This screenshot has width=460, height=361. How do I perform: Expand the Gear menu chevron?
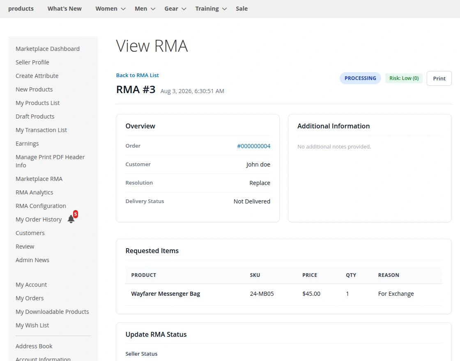point(184,9)
